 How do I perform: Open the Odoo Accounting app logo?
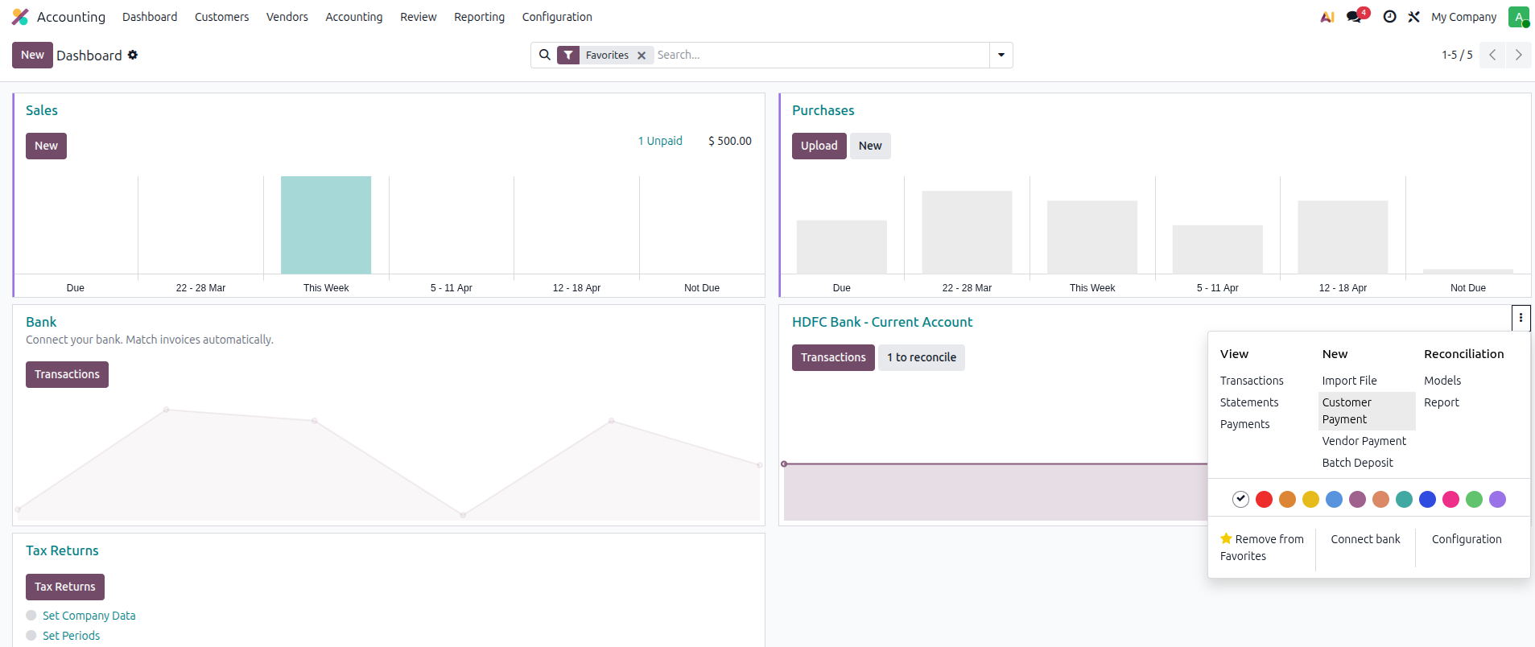[20, 17]
